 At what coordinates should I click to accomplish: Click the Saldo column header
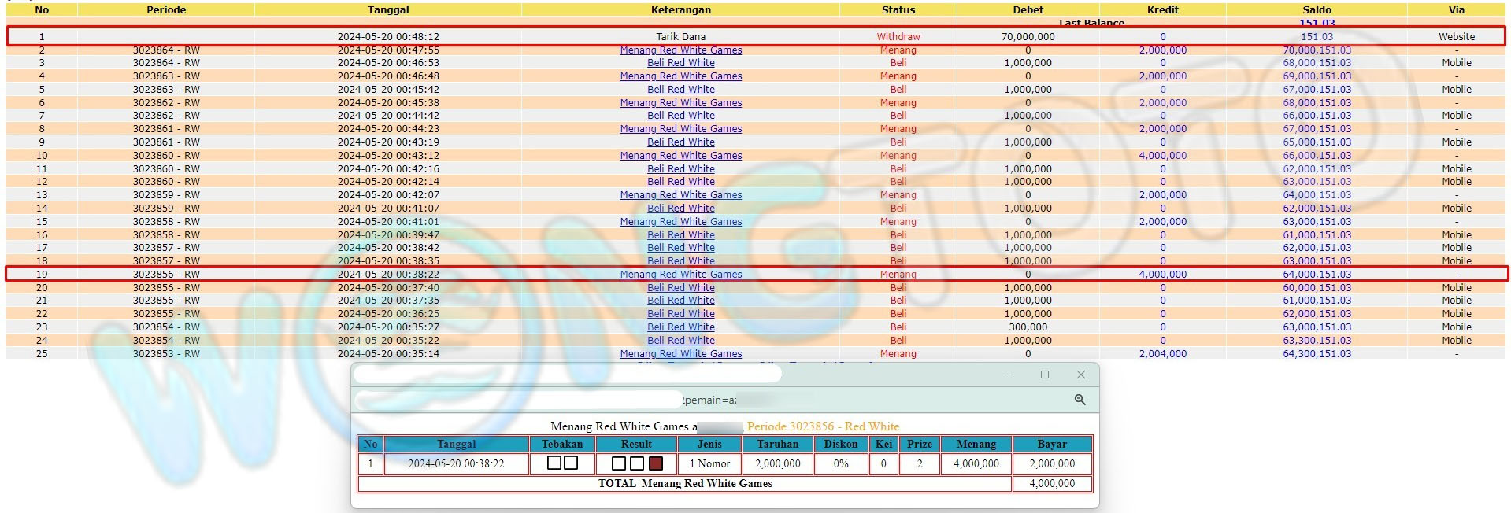(1317, 10)
